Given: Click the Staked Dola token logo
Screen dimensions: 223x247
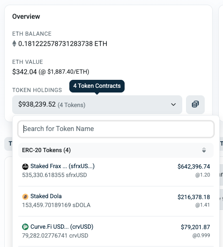Looking at the screenshot, I should click(25, 197).
